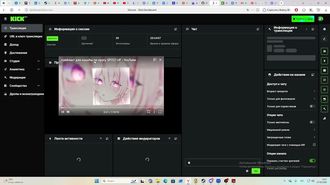This screenshot has height=185, width=330.
Task: Mute the picture-in-picture video volume
Action: [68, 112]
